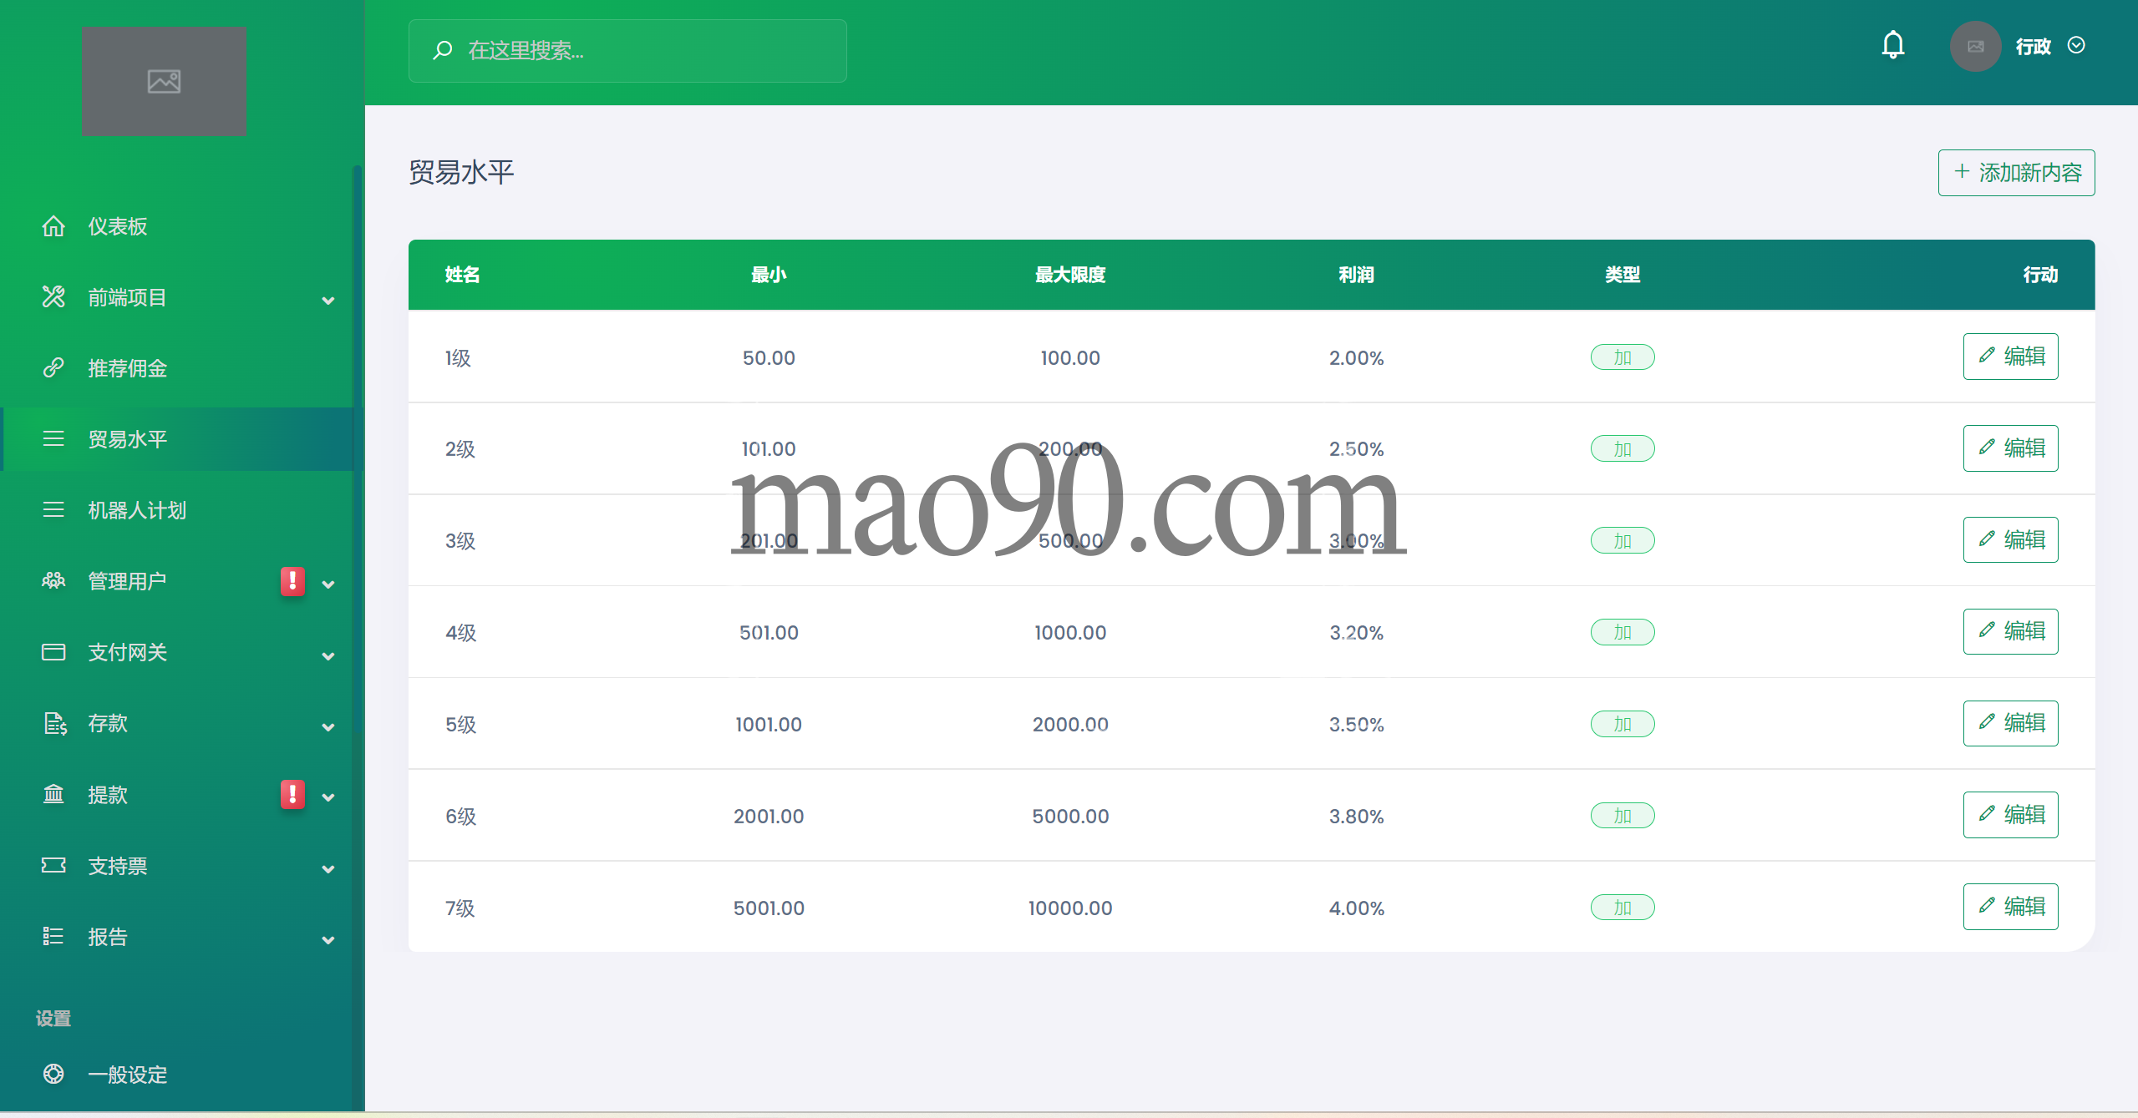Click the 添加新内容 button
This screenshot has width=2138, height=1118.
2016,173
